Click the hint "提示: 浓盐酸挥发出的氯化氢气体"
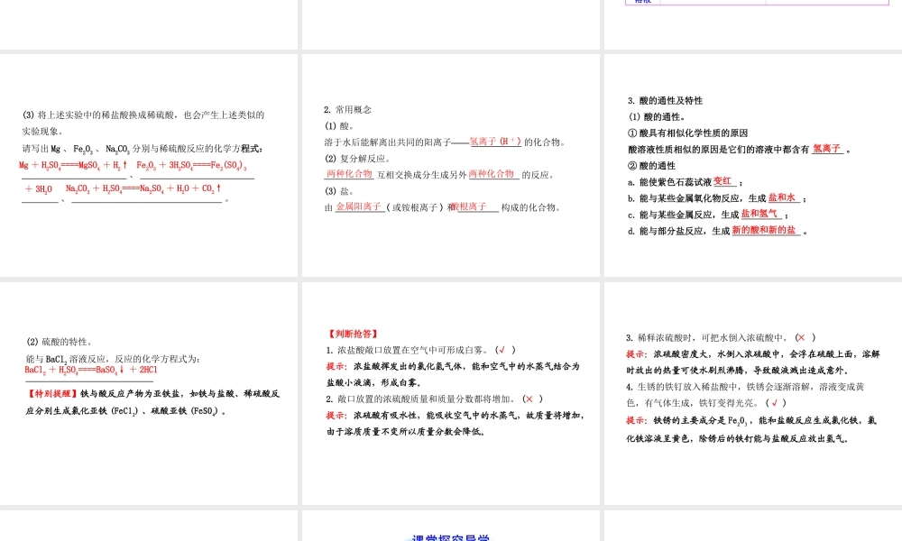The image size is (902, 541). point(453,374)
